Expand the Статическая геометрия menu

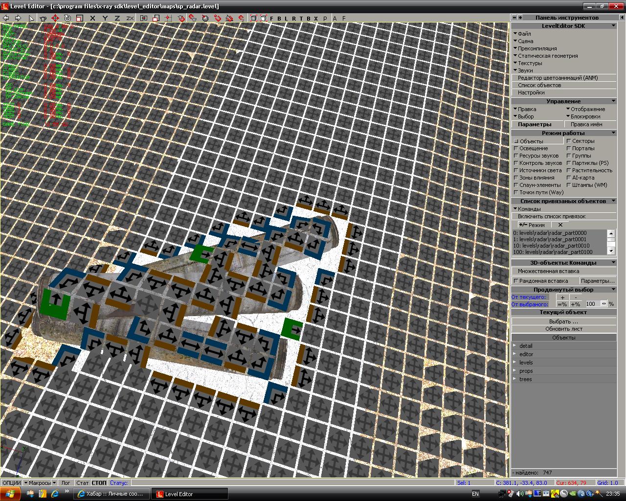tap(545, 56)
